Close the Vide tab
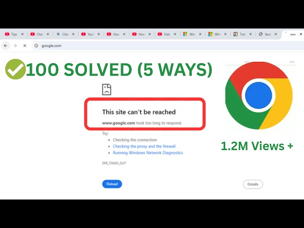The width and height of the screenshot is (304, 228). pyautogui.click(x=175, y=34)
